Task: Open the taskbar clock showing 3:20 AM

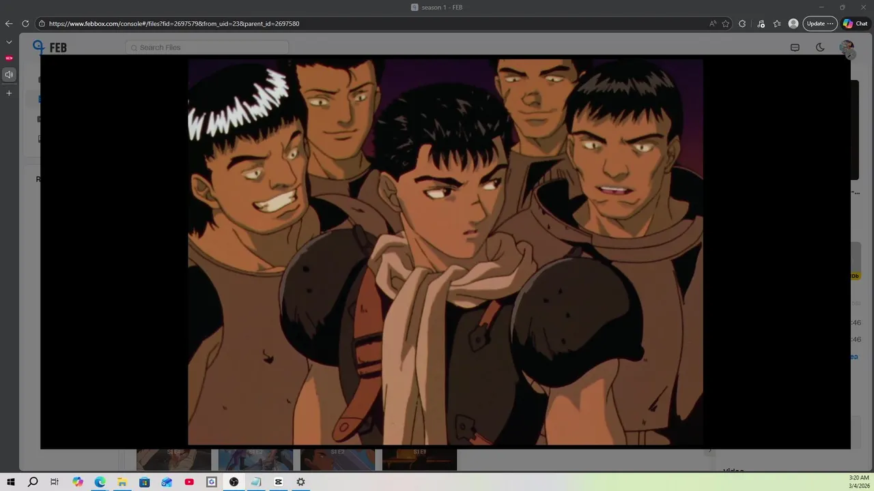Action: pyautogui.click(x=859, y=482)
